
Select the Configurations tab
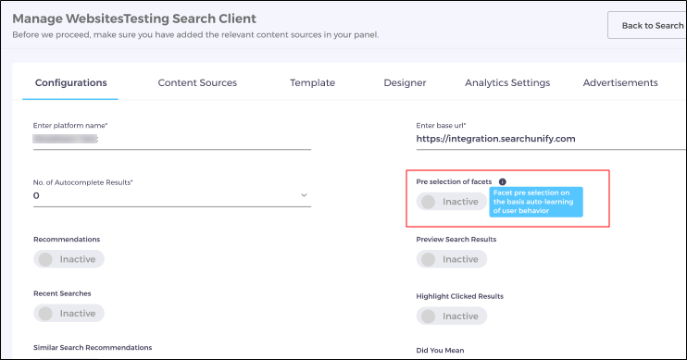click(71, 82)
